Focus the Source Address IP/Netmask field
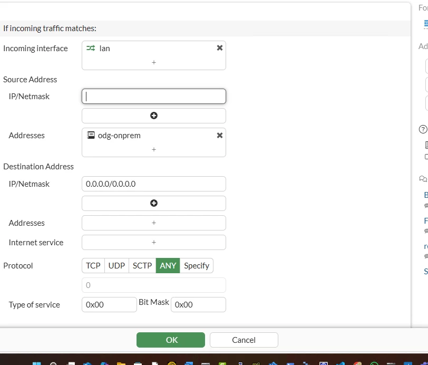428x365 pixels. tap(154, 96)
